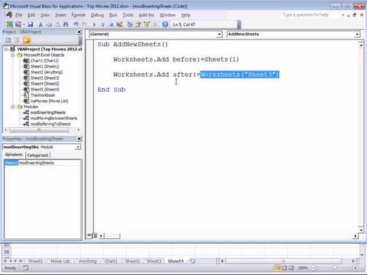Collapse the VBAProject tree node
This screenshot has height=275, width=367.
point(6,49)
